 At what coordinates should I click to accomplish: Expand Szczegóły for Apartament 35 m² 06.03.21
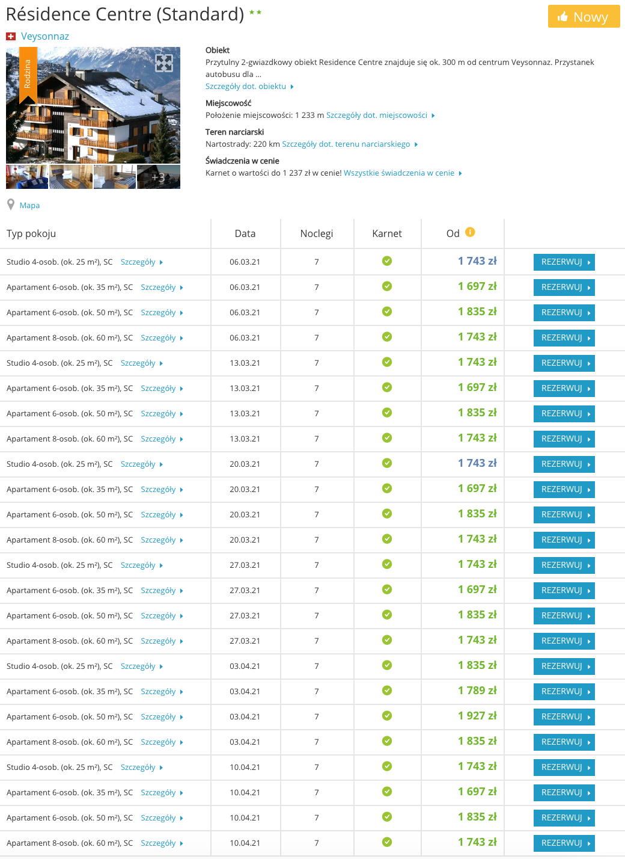pyautogui.click(x=162, y=287)
